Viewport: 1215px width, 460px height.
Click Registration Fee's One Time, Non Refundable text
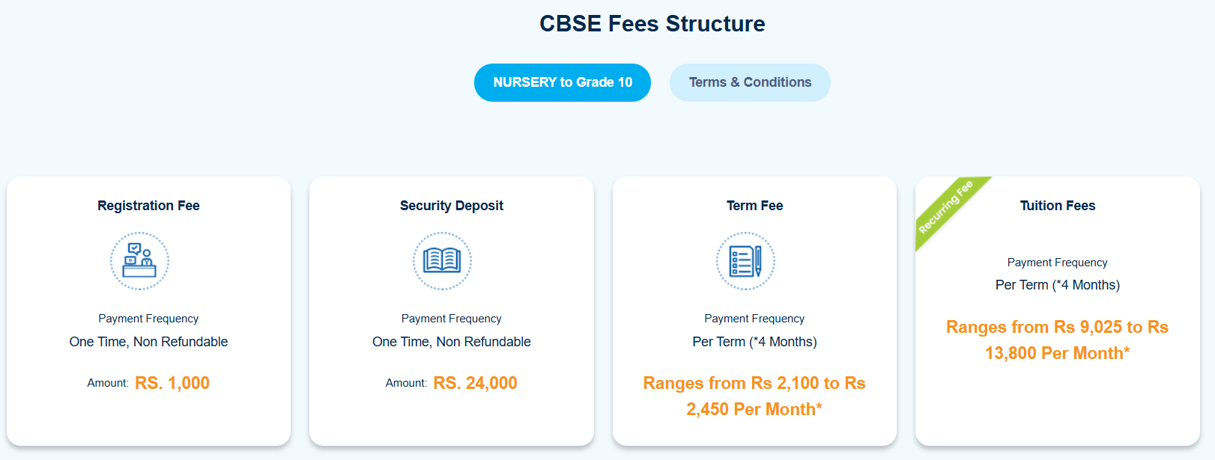(148, 342)
